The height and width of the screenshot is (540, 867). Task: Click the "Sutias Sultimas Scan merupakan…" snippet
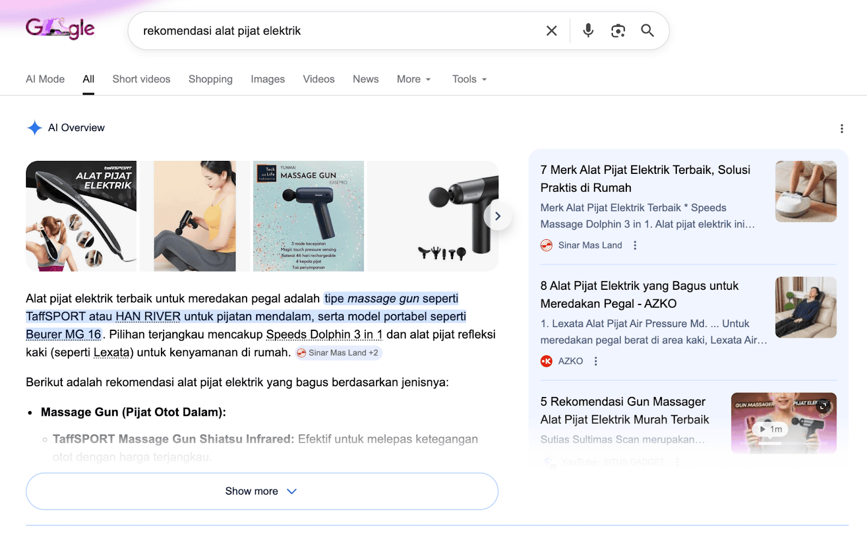623,440
